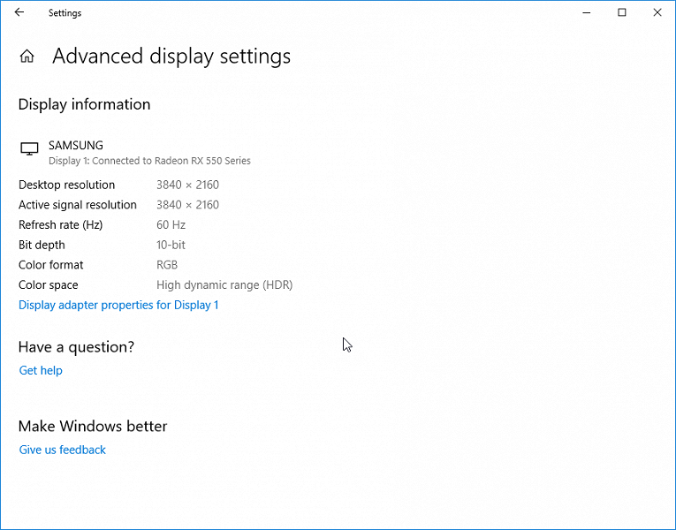The image size is (676, 530).
Task: Click the Active signal resolution label
Action: click(x=78, y=205)
